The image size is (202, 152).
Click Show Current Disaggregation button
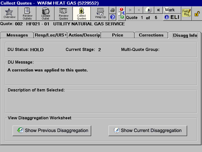tap(148, 131)
